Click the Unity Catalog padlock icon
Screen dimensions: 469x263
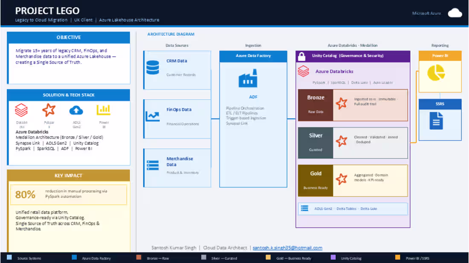tap(301, 57)
